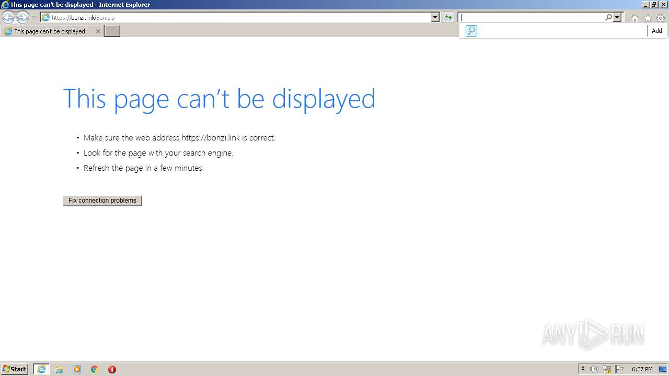Click the volume speaker tray icon
Image resolution: width=669 pixels, height=376 pixels.
click(594, 369)
